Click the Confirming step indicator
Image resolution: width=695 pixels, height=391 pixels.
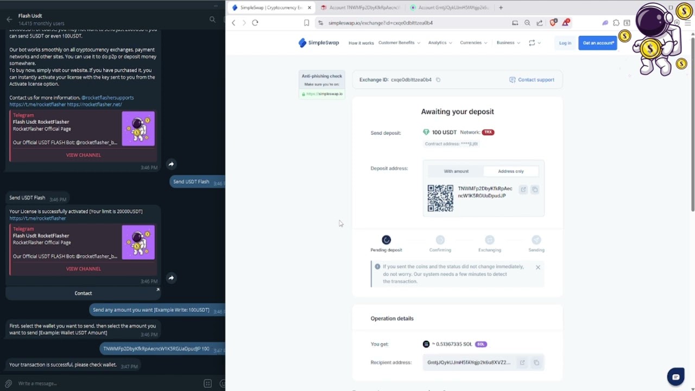click(x=440, y=244)
